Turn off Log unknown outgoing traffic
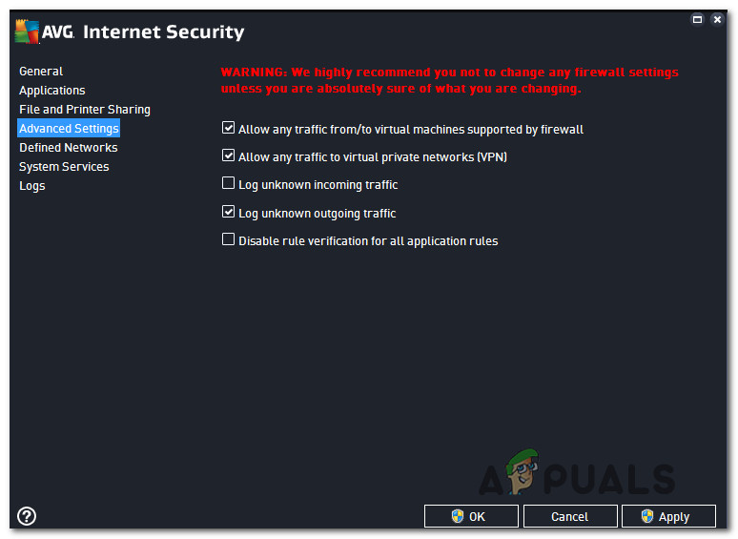Screen dimensions: 738x539 [228, 212]
